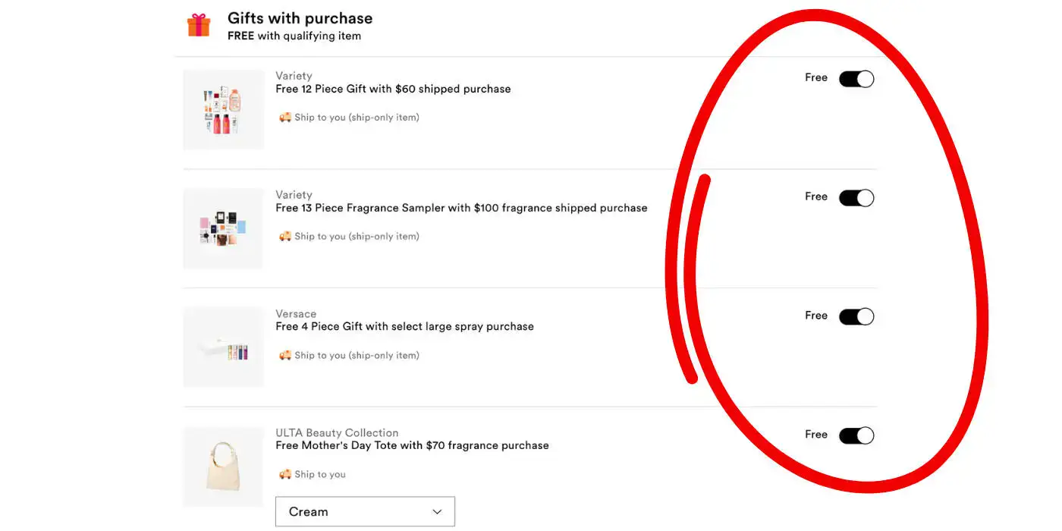
Task: Open the Cream color dropdown
Action: click(x=365, y=512)
